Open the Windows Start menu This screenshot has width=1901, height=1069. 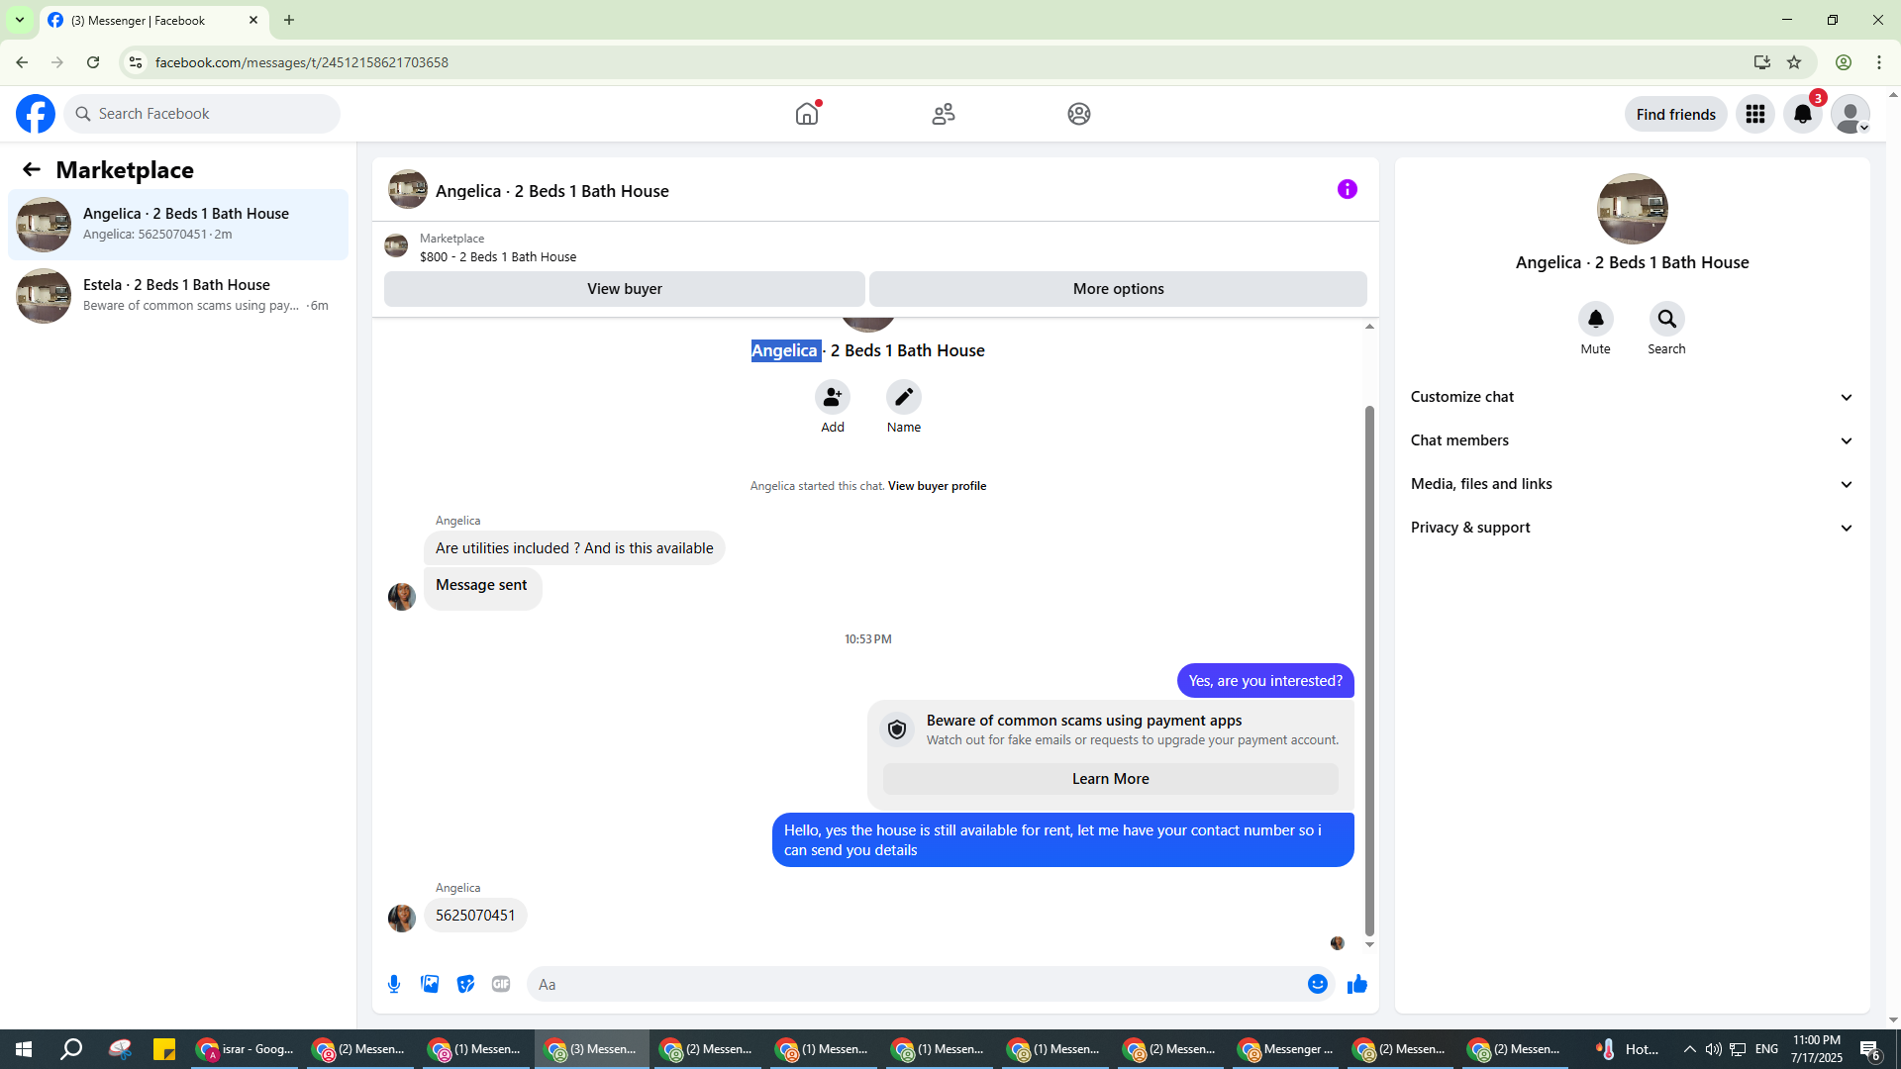(24, 1049)
